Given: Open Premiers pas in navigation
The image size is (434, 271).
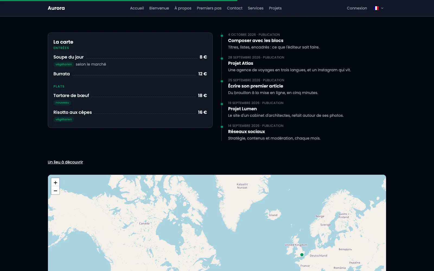Looking at the screenshot, I should point(209,8).
